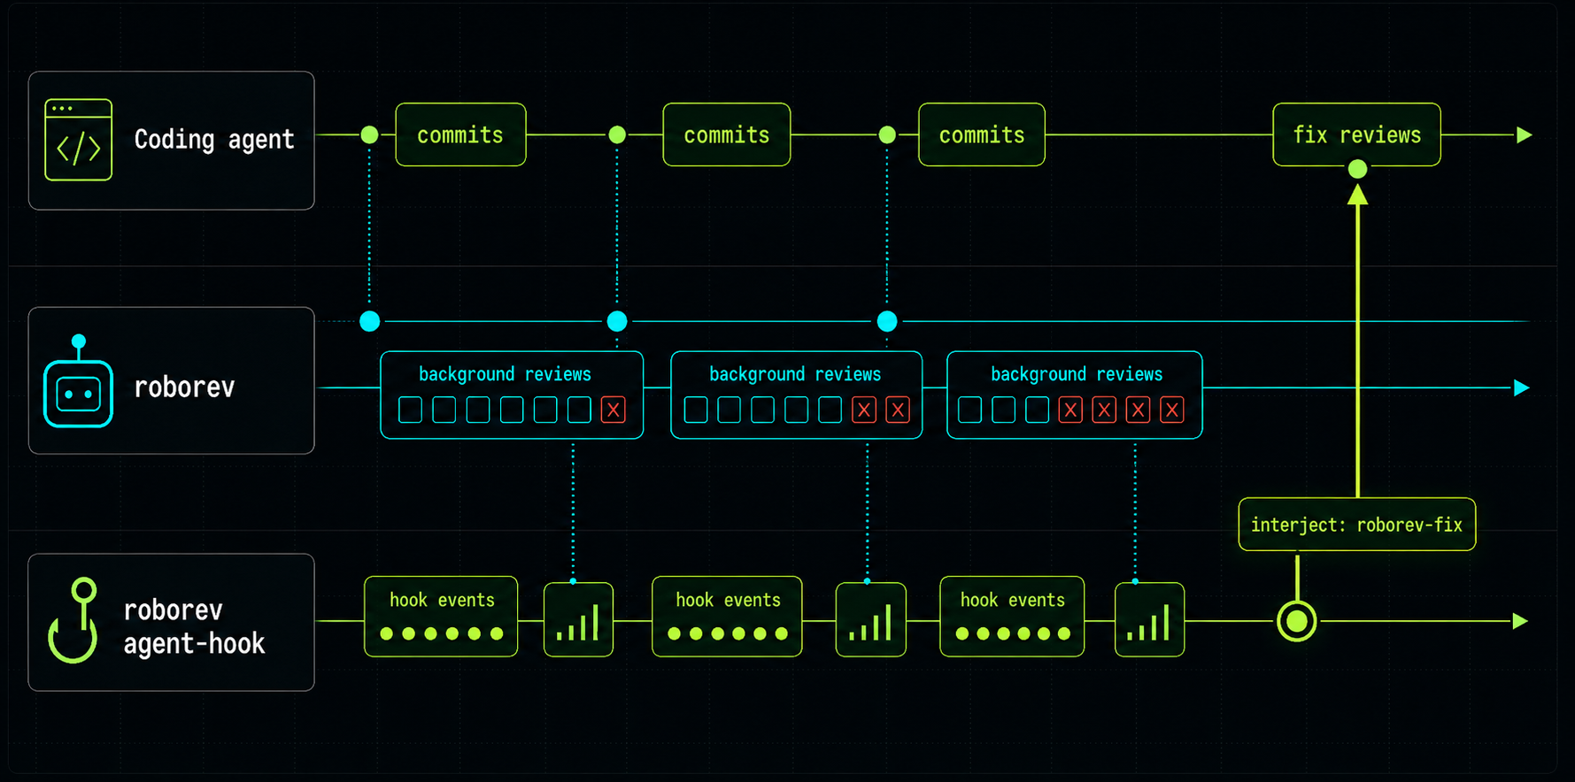
Task: Click the first empty box in third background reviews
Action: tap(970, 410)
